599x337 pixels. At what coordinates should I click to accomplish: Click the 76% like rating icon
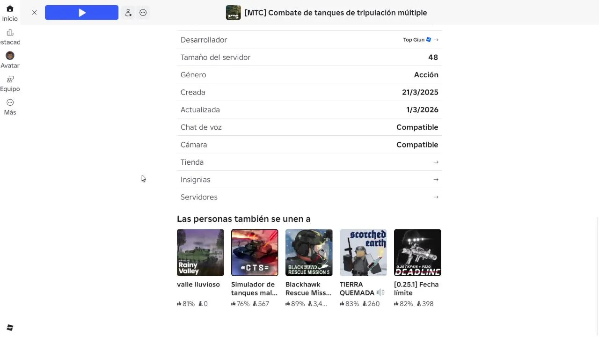(x=234, y=304)
